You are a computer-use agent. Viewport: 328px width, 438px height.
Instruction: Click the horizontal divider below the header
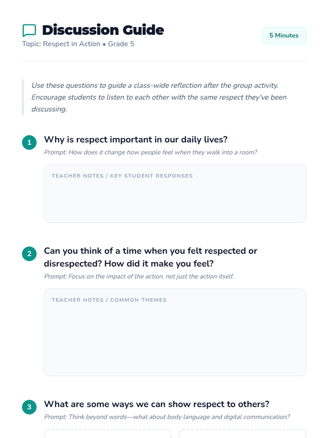click(x=164, y=61)
